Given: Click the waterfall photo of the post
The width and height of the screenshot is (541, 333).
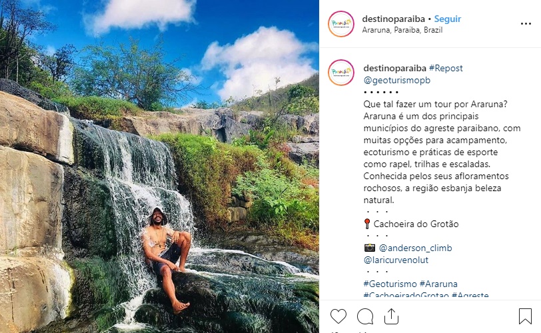Looking at the screenshot, I should tap(159, 166).
